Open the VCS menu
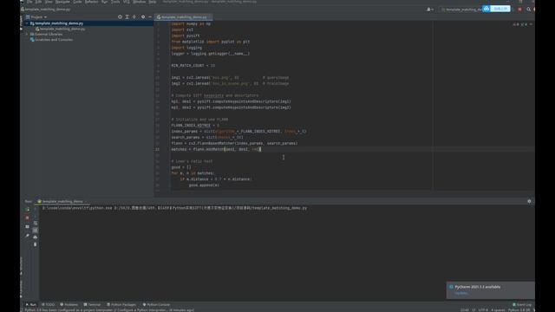Screen dimensions: 555x312 tap(126, 2)
